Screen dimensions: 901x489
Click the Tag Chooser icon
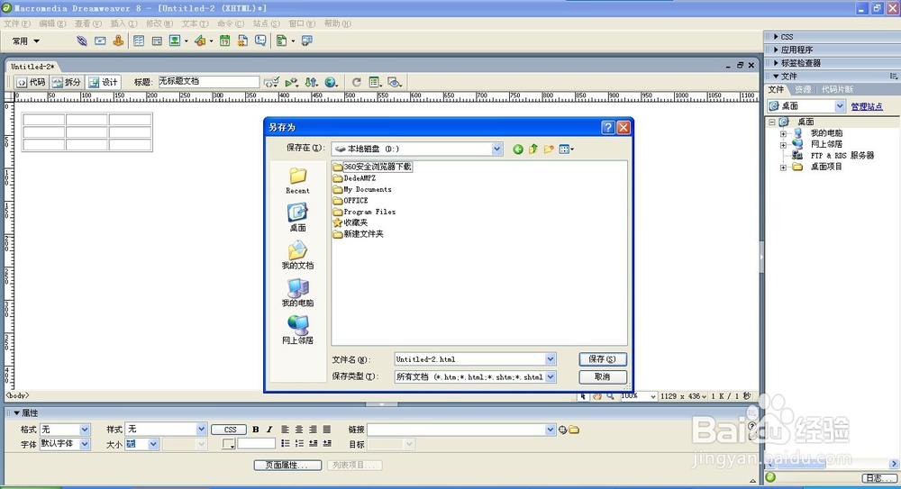tap(307, 41)
